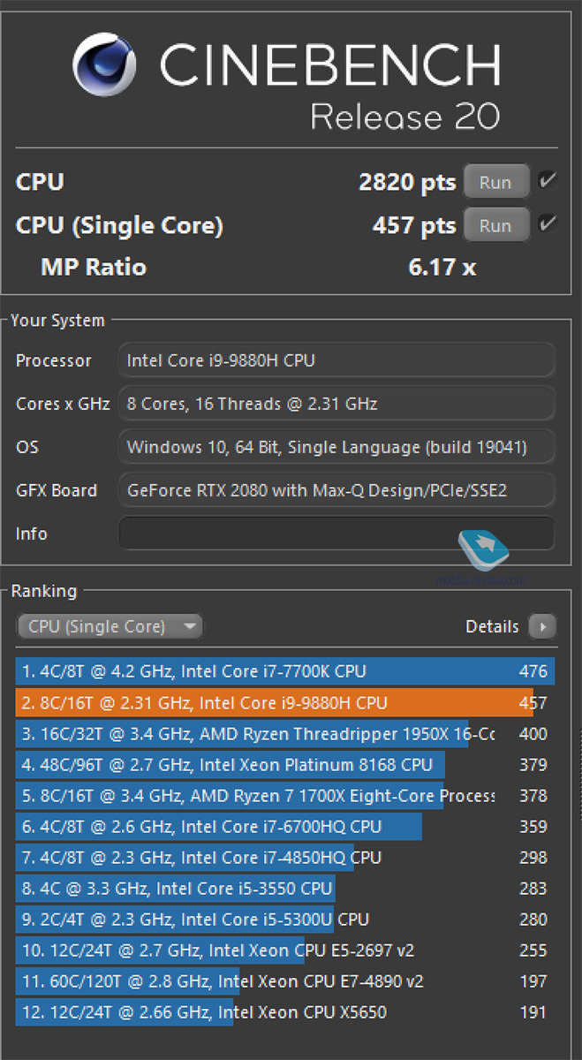The height and width of the screenshot is (1060, 582).
Task: Click the MP Ratio 6.17 x value
Action: pos(442,267)
